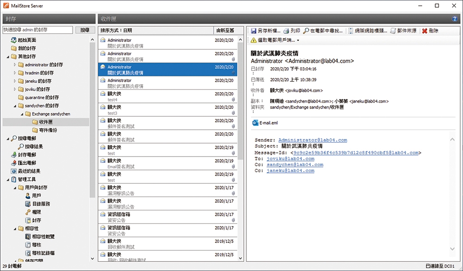Click the 排序方式：日期 sort header
463x271 pixels.
pos(156,31)
